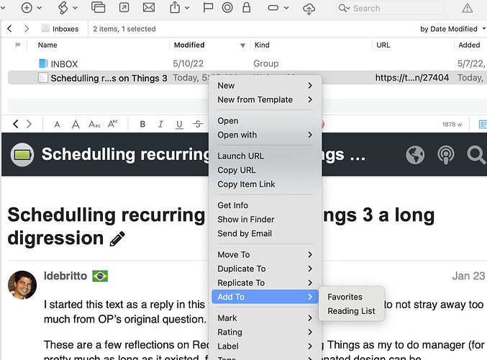Click the magnifier icon in page header

(x=475, y=154)
